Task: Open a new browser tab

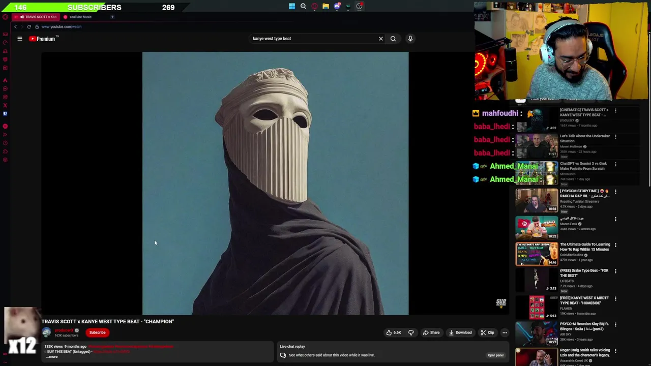Action: (x=112, y=17)
